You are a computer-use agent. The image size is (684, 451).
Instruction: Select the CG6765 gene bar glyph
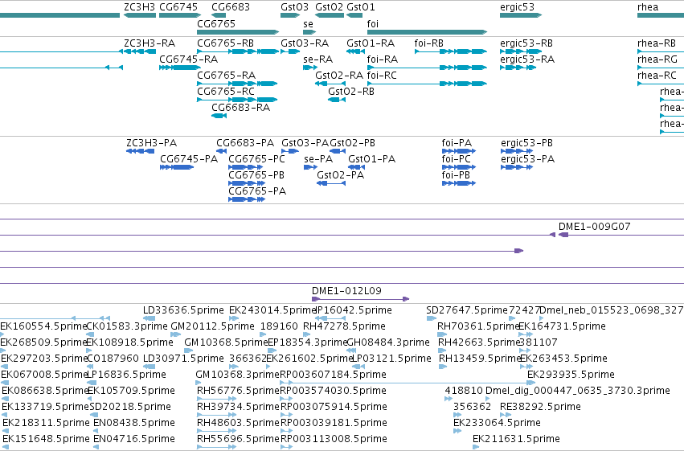(238, 32)
